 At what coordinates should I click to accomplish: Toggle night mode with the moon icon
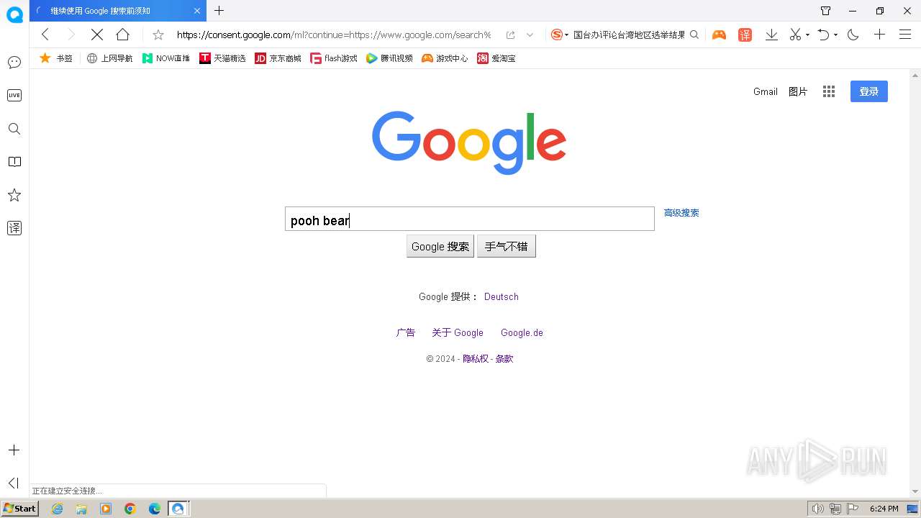[x=853, y=35]
